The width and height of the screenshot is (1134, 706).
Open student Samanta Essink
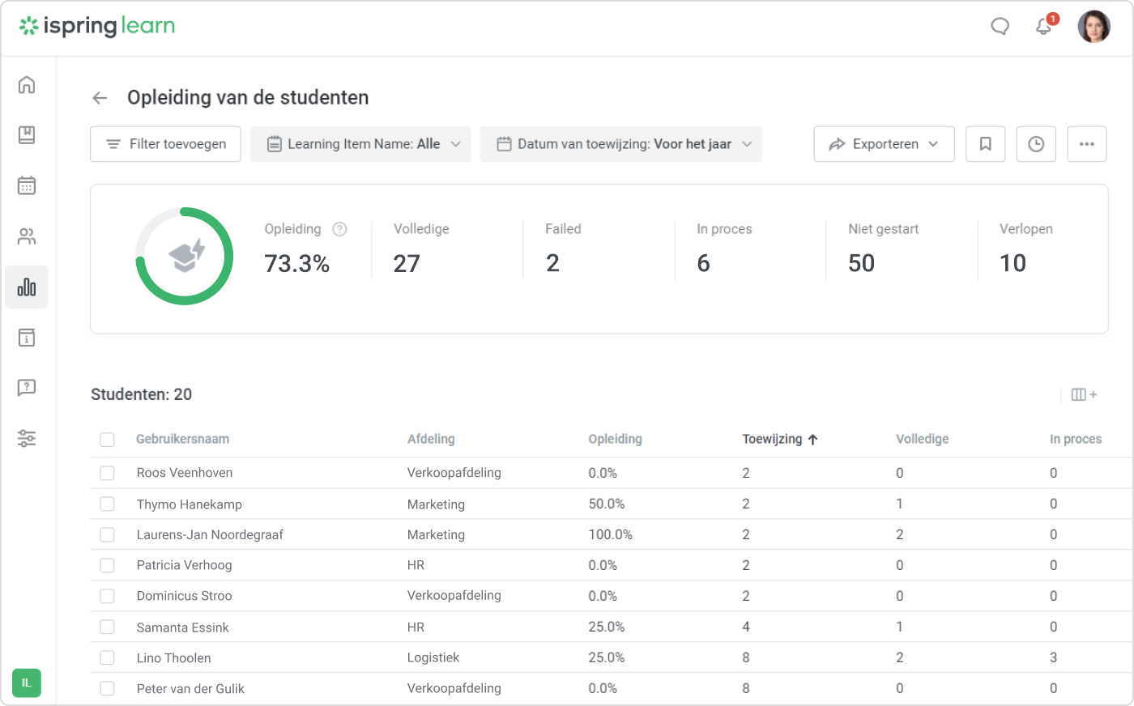(x=182, y=627)
